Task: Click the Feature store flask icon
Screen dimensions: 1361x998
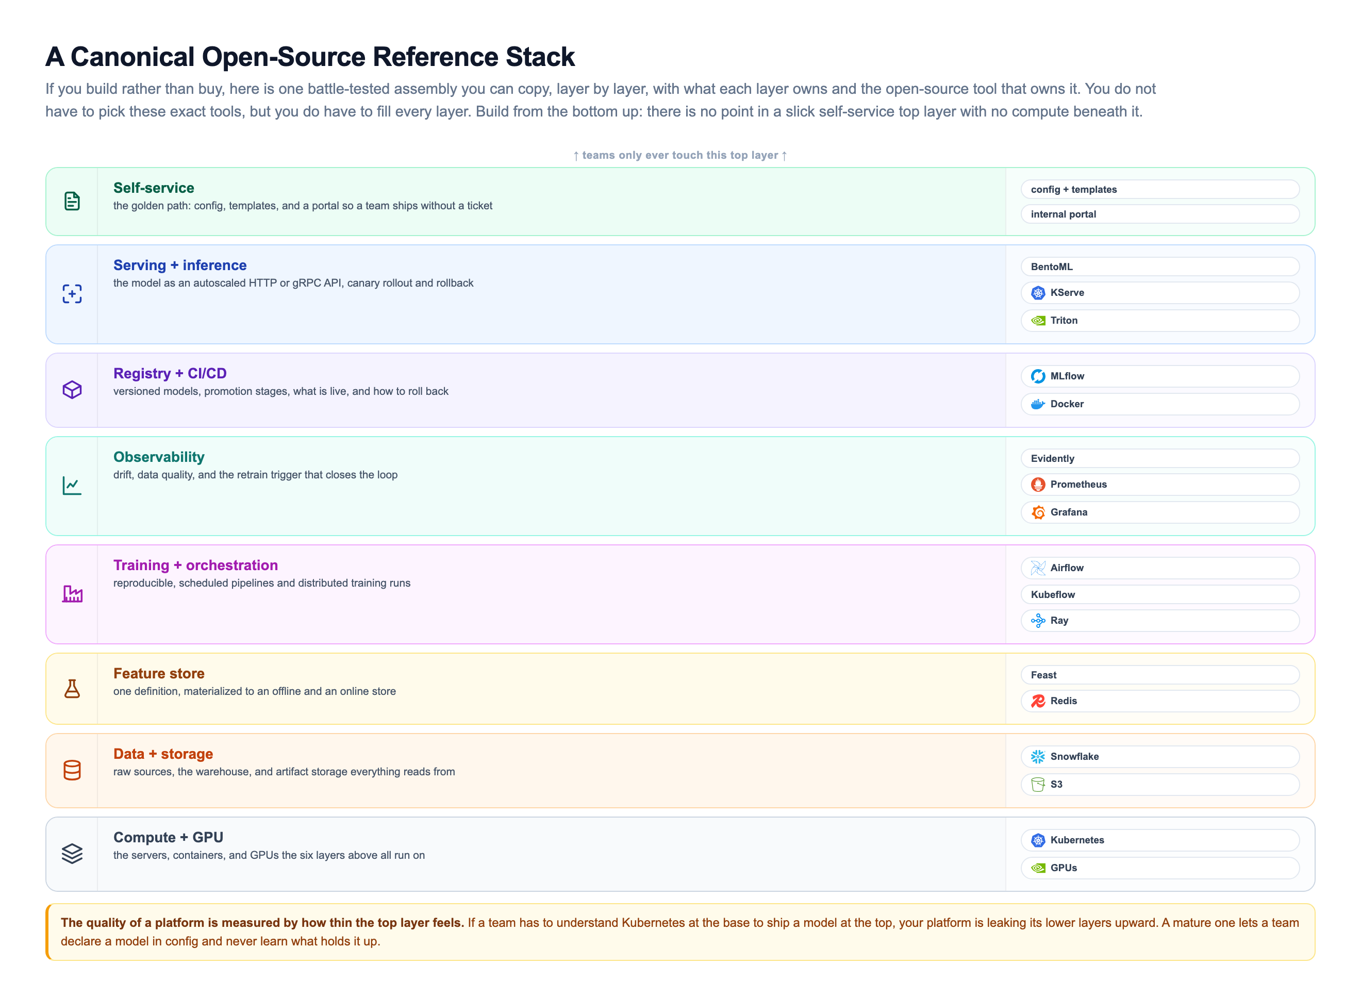Action: click(x=72, y=689)
